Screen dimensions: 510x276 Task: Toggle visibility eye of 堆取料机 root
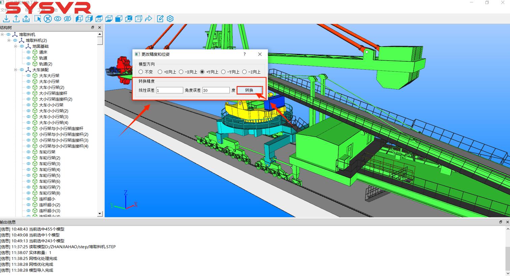pyautogui.click(x=8, y=34)
